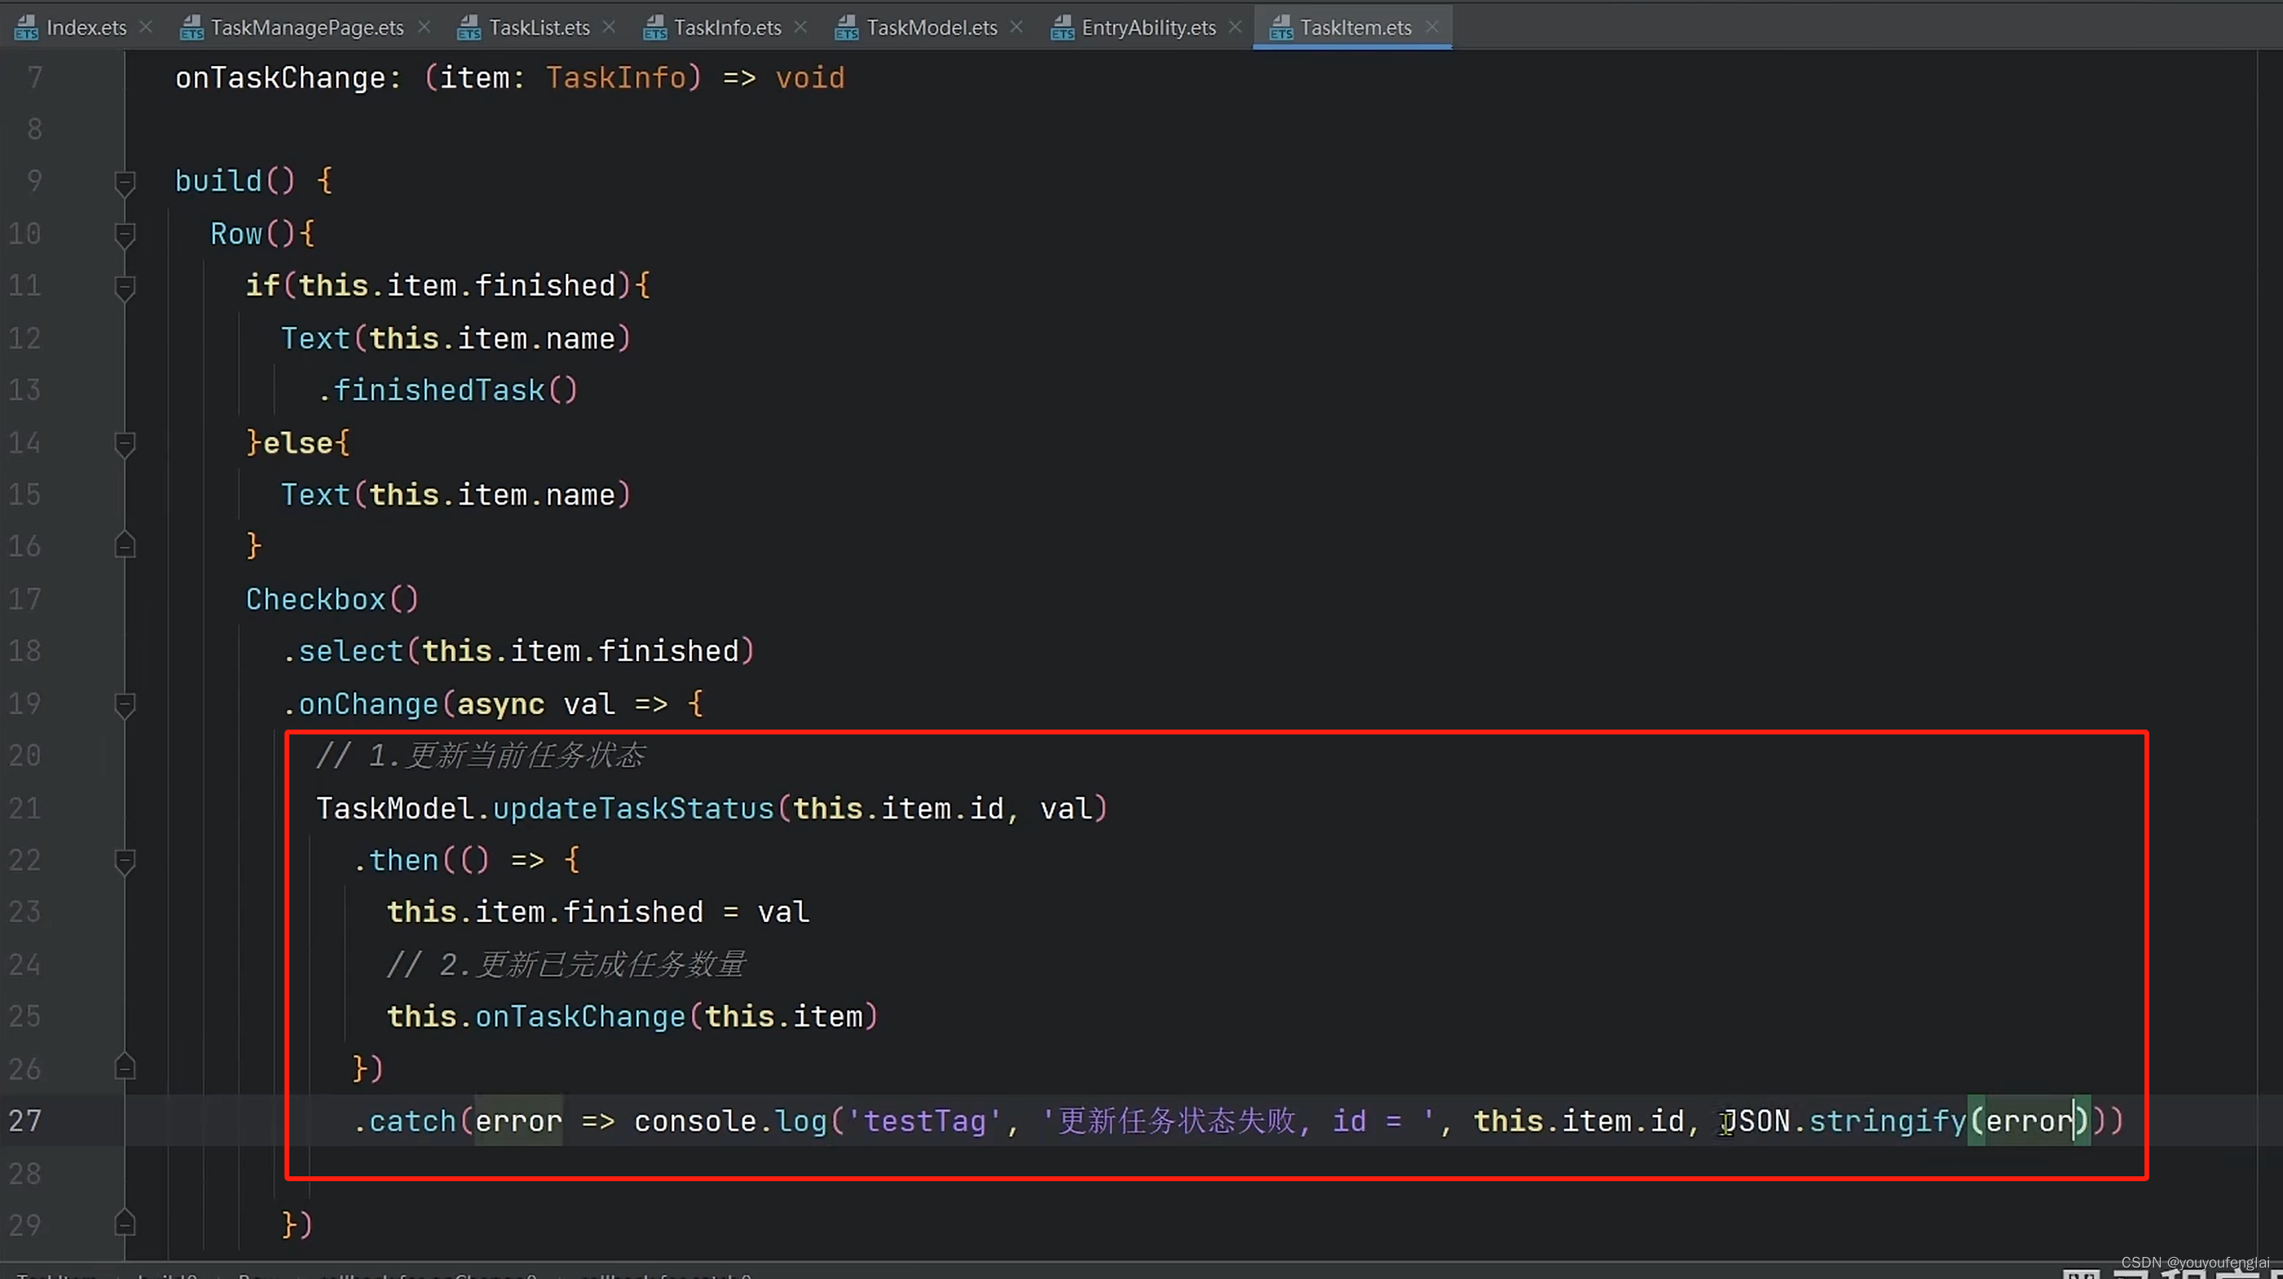Viewport: 2283px width, 1279px height.
Task: Click console.log on line 27
Action: (730, 1122)
